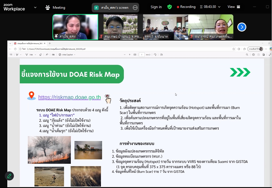
Task: Click the PDF page number input field
Action: 142,55
